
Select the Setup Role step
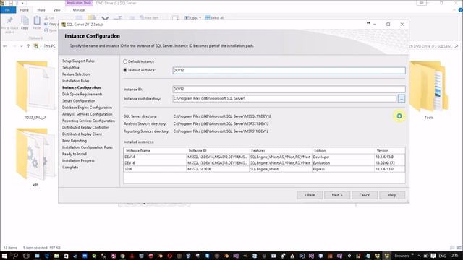pos(71,67)
